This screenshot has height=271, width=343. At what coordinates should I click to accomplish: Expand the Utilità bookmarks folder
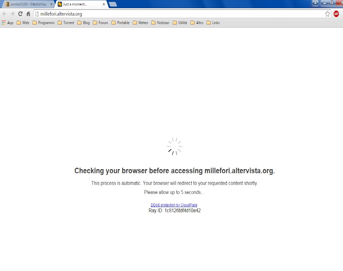[x=180, y=23]
